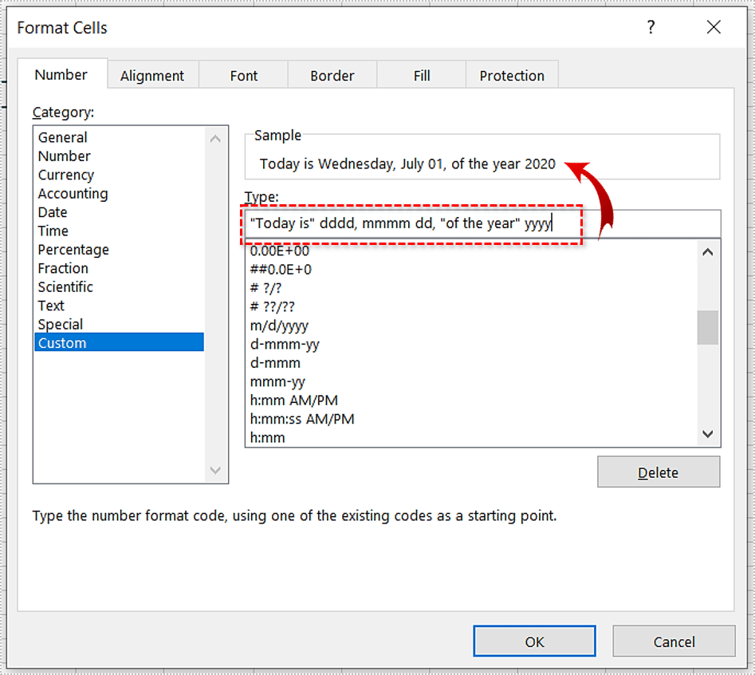The width and height of the screenshot is (755, 675).
Task: Pick the Percentage category
Action: (x=73, y=250)
